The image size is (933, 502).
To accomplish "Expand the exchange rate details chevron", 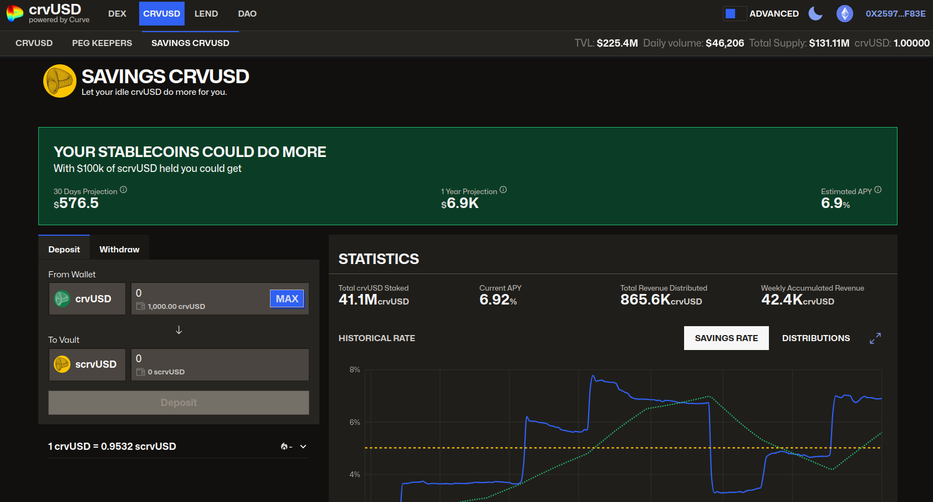I will coord(303,446).
